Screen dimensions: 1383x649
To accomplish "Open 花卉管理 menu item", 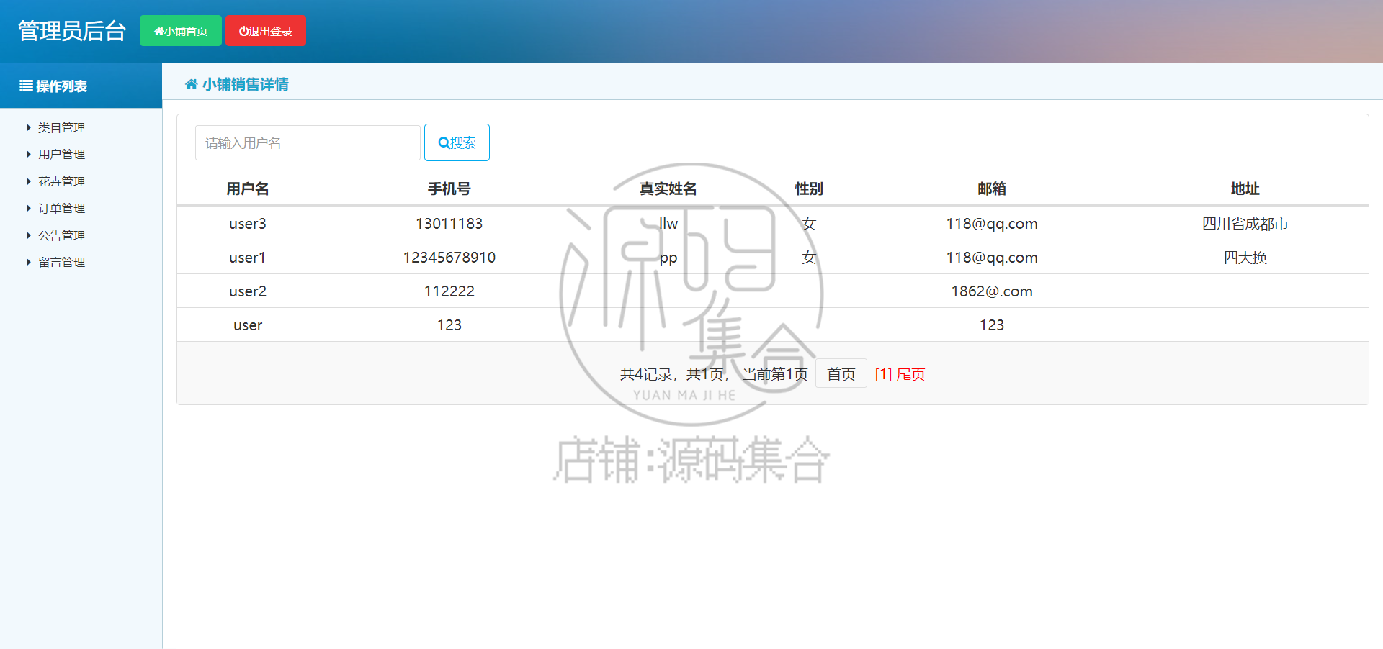I will pos(61,181).
